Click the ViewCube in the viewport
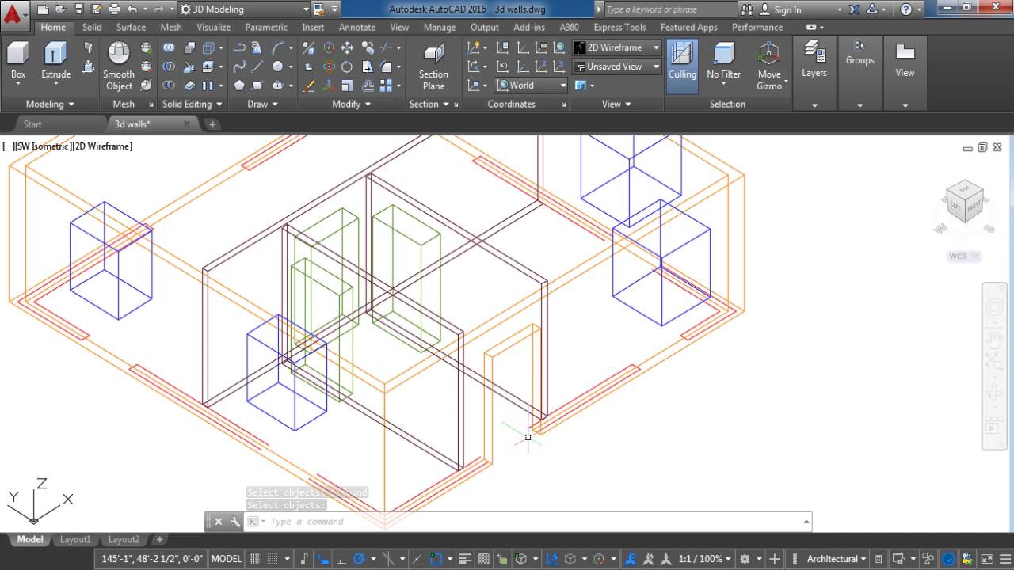Viewport: 1014px width, 570px height. [964, 202]
